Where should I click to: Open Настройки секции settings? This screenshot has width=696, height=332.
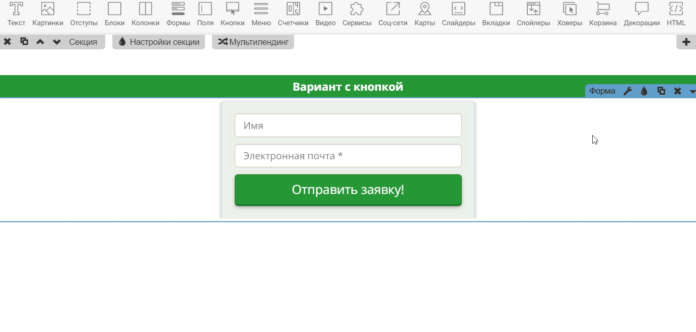(x=159, y=42)
